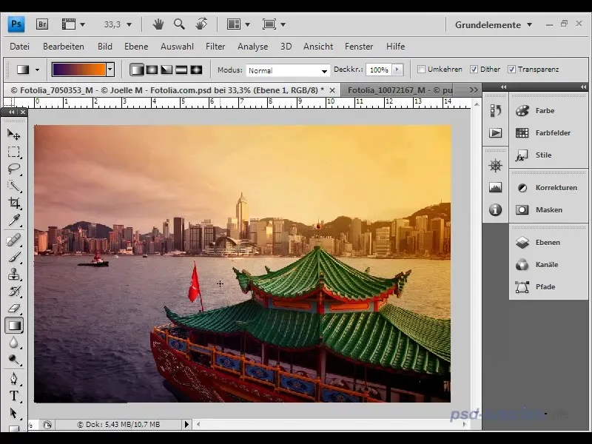Open the History panel icon
This screenshot has height=444, width=592.
pos(495,110)
